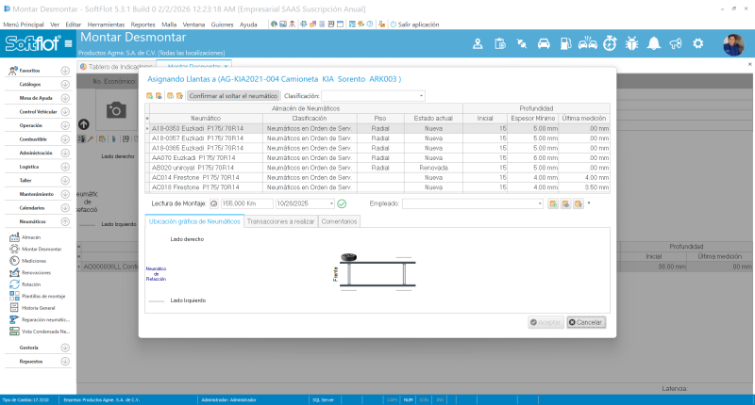Image resolution: width=755 pixels, height=405 pixels.
Task: Click the megaphone announcements icon
Action: point(676,43)
